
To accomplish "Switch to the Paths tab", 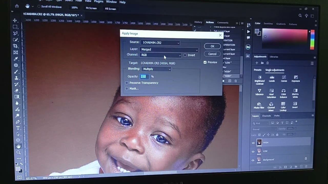I will pyautogui.click(x=277, y=116).
